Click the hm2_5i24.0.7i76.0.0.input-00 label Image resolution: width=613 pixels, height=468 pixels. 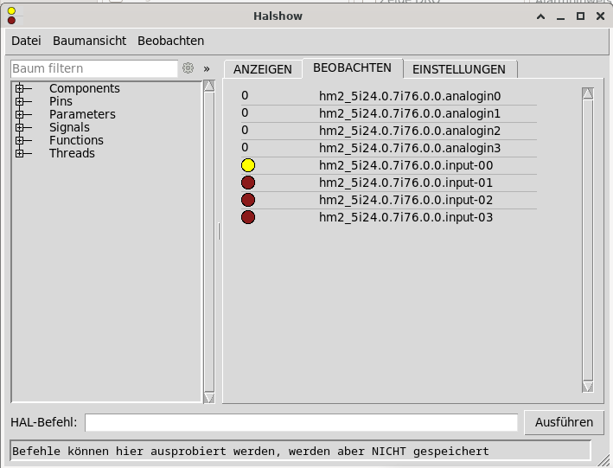click(x=405, y=165)
